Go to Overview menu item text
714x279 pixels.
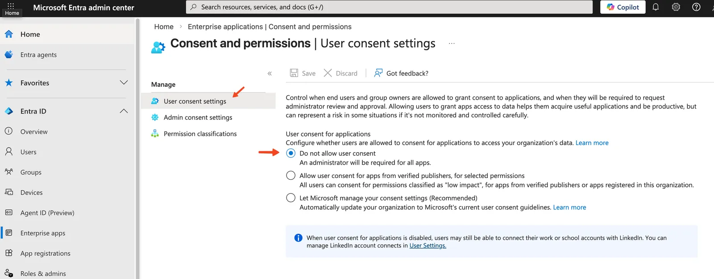tap(34, 132)
